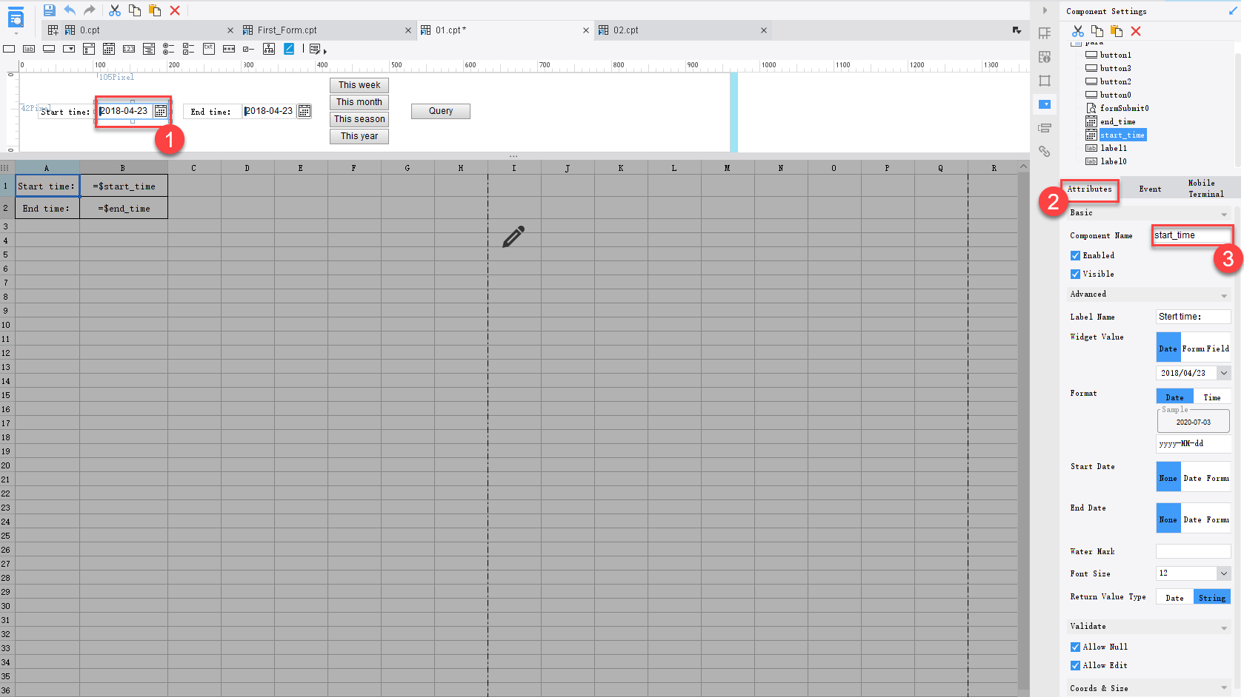1244x697 pixels.
Task: Click the This week button
Action: pyautogui.click(x=359, y=84)
